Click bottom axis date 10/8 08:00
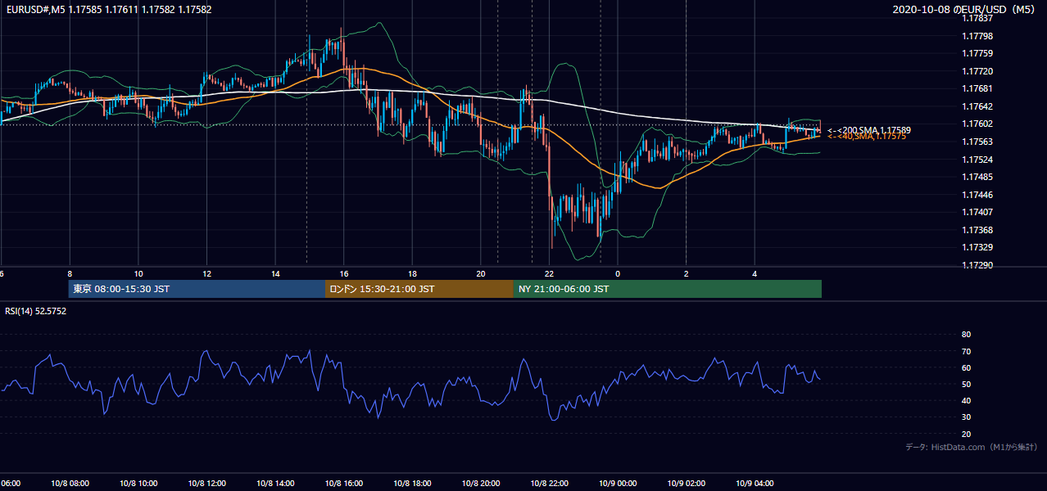Image resolution: width=1047 pixels, height=491 pixels. pyautogui.click(x=70, y=483)
